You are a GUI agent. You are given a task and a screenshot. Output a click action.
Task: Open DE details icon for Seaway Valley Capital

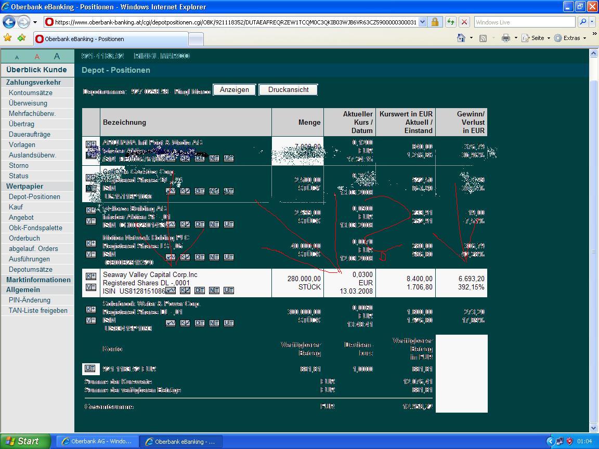pos(200,290)
